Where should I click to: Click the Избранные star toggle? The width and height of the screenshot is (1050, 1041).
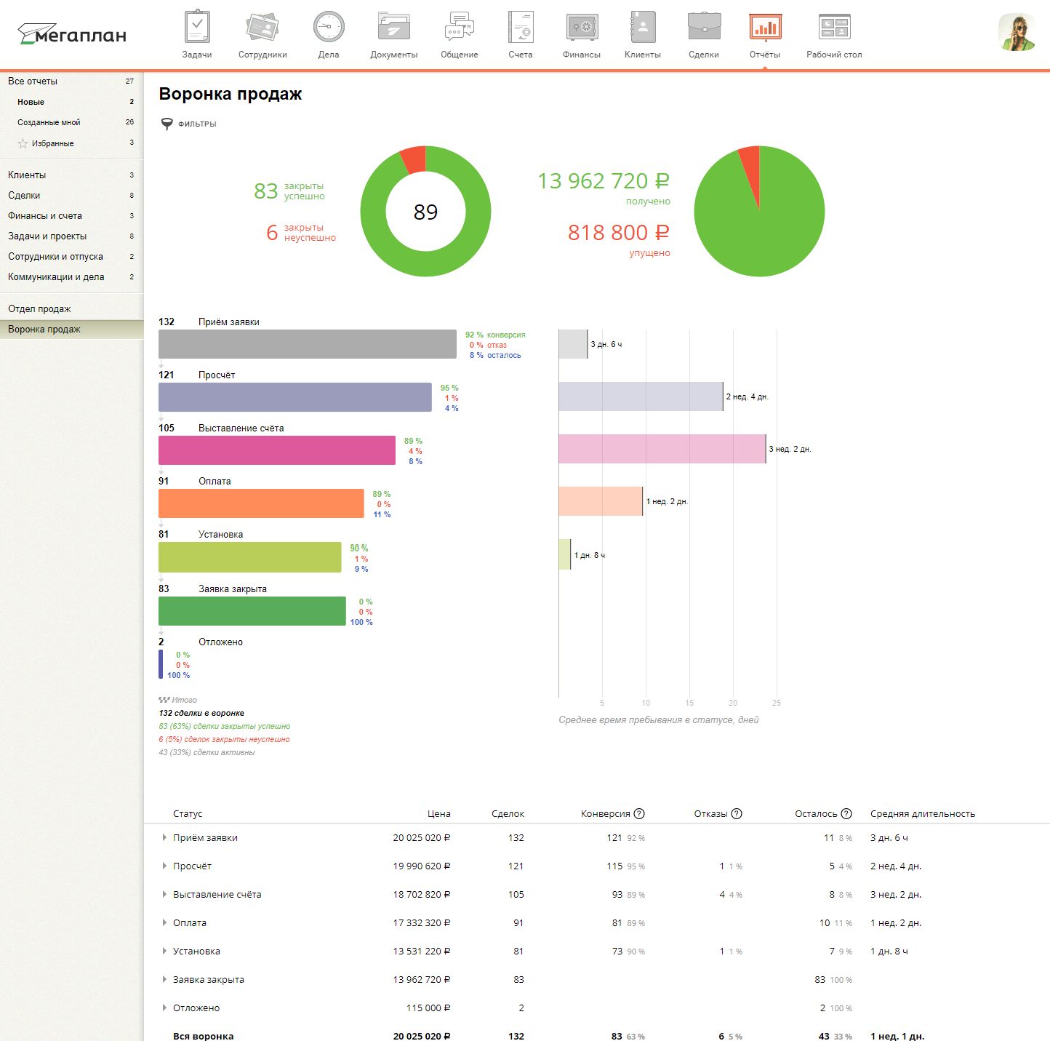pos(23,143)
